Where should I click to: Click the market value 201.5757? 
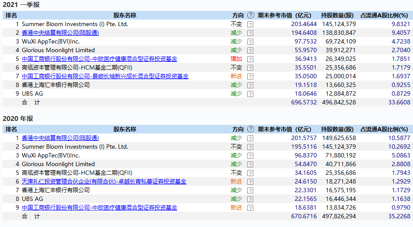pyautogui.click(x=304, y=138)
